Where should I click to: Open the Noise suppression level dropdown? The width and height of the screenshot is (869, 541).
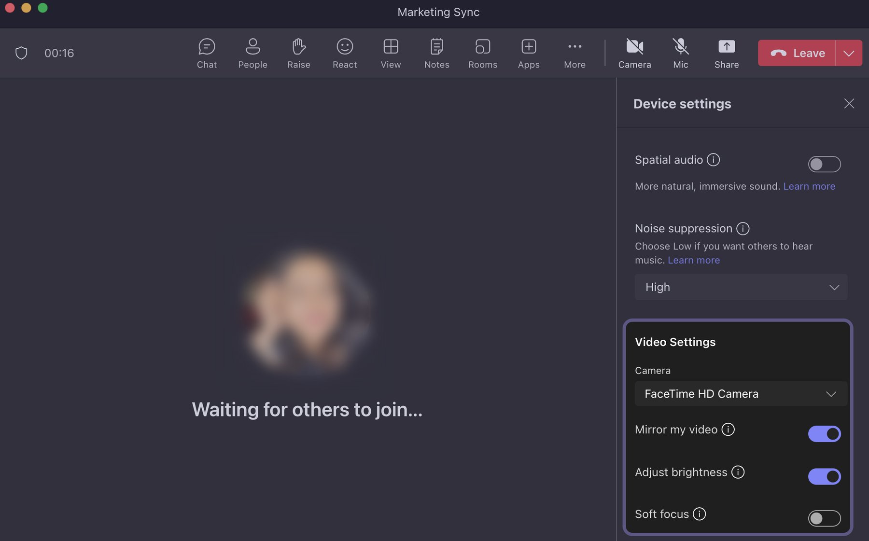(741, 287)
